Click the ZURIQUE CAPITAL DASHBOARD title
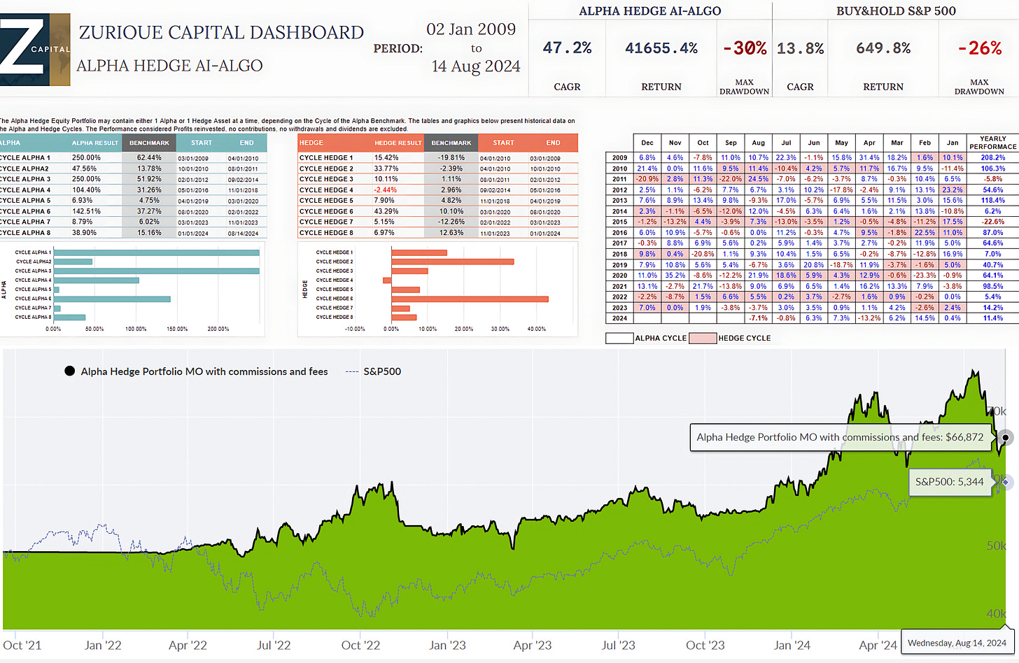Image resolution: width=1019 pixels, height=663 pixels. click(221, 33)
